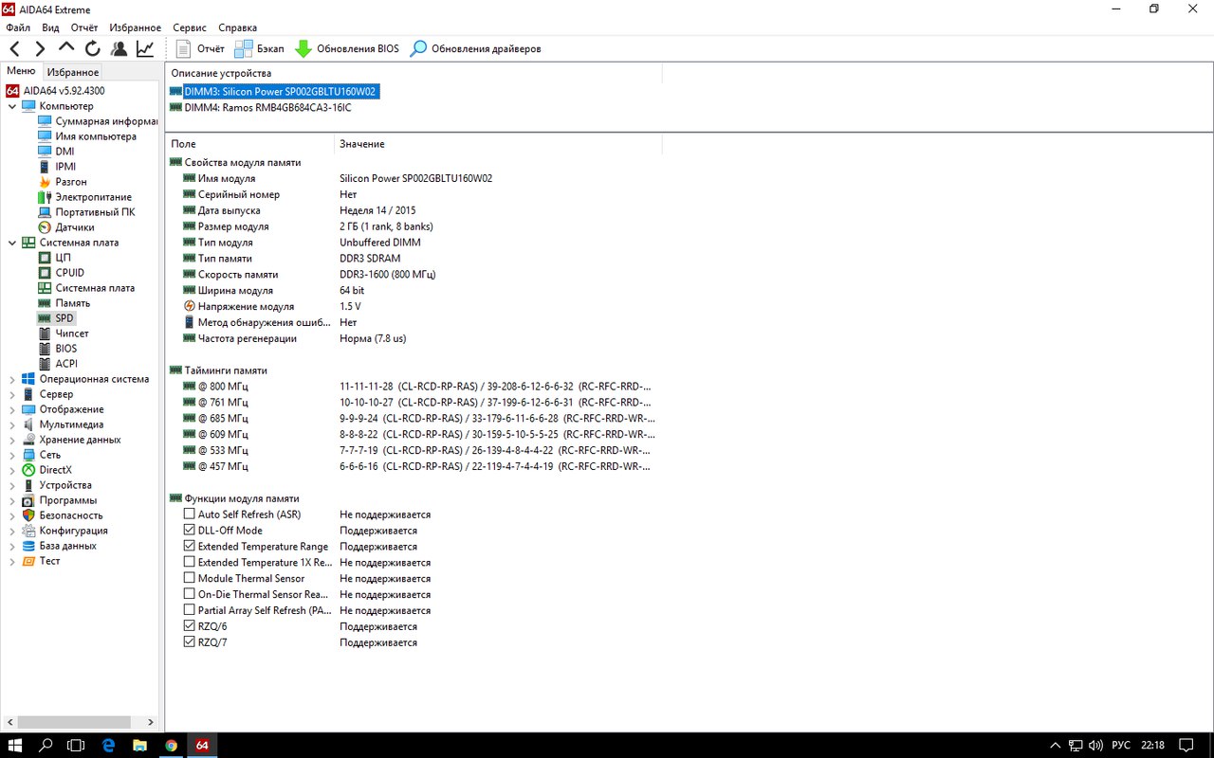Select DIMM3 Silicon Power memory module
The height and width of the screenshot is (758, 1214).
273,92
